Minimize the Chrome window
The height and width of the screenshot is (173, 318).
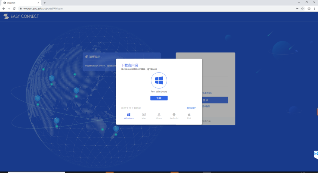pyautogui.click(x=299, y=2)
